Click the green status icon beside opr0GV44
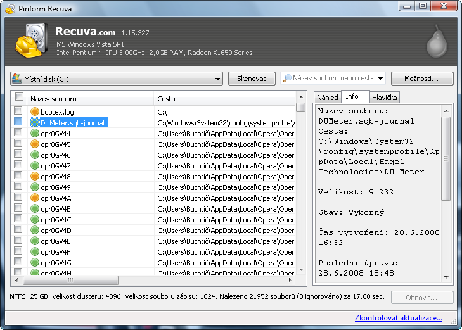This screenshot has height=330, width=462. 35,134
